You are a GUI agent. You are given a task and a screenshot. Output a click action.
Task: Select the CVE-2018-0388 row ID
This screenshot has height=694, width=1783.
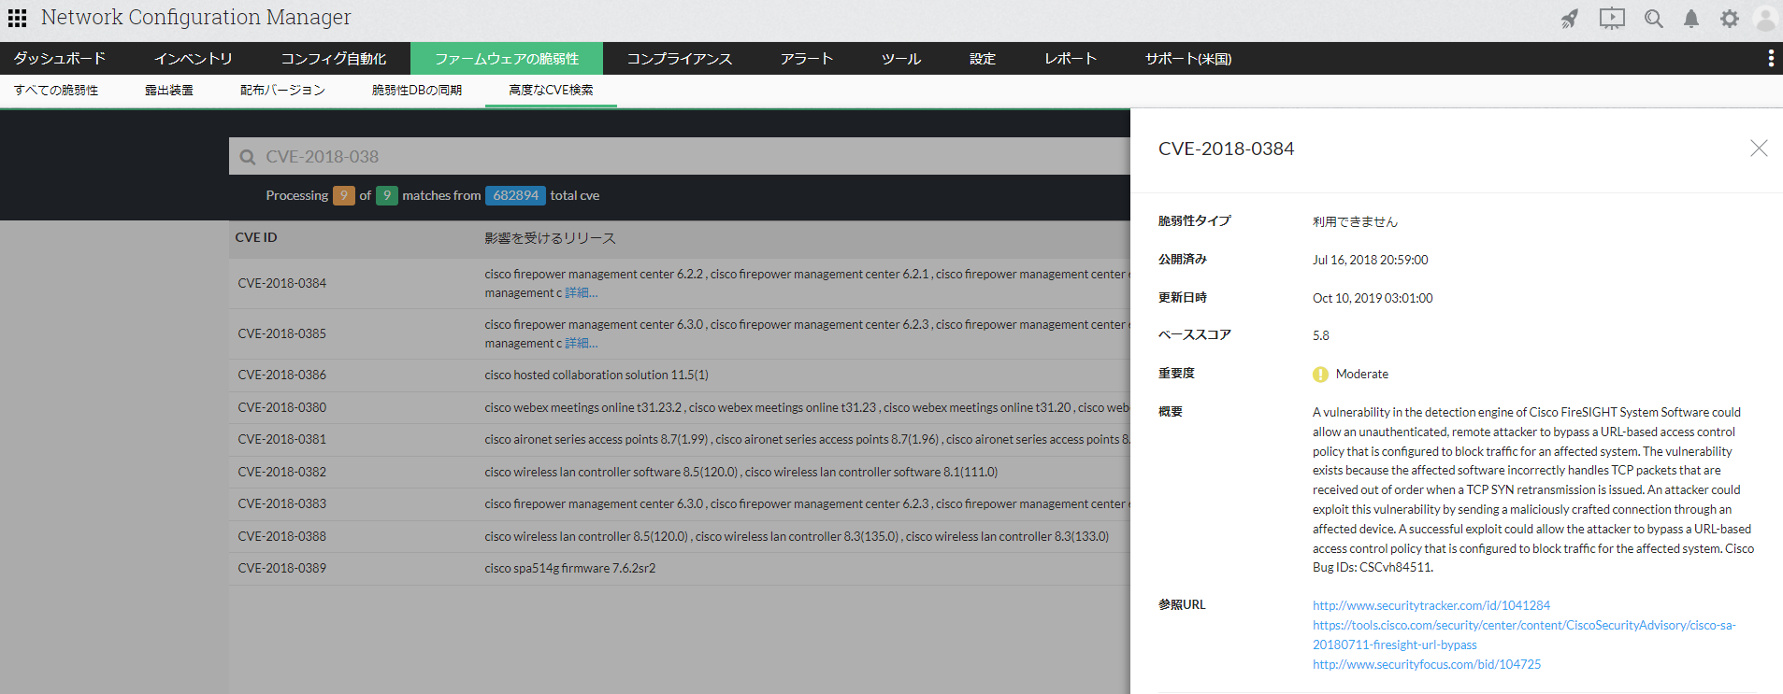[282, 537]
